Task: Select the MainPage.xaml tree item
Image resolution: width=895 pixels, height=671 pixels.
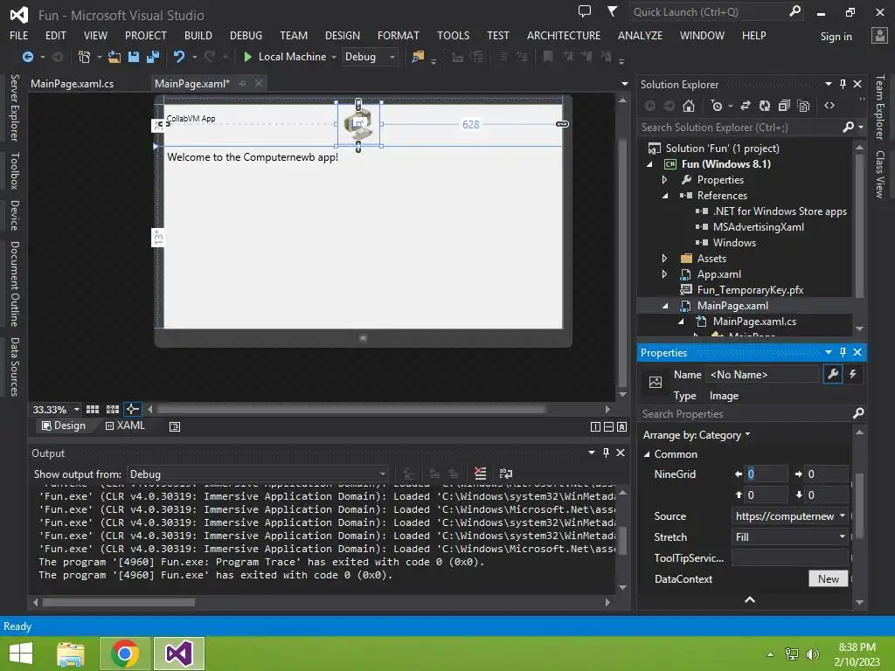Action: (x=733, y=306)
